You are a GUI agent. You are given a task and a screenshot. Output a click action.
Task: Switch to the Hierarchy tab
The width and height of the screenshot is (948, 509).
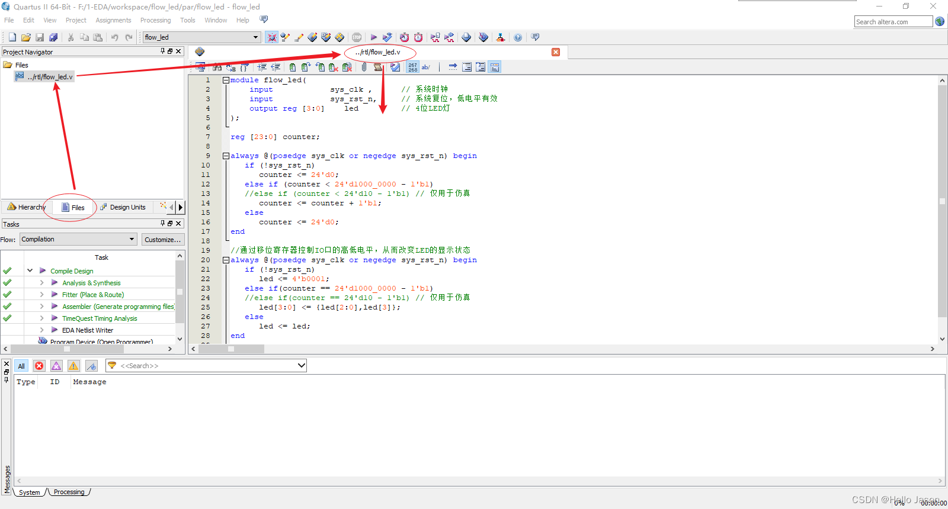(27, 207)
